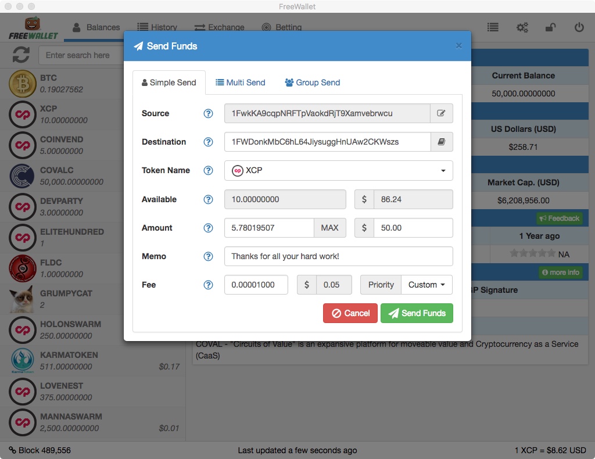Screen dimensions: 595x459
Task: Open the Custom fee priority dropdown
Action: [x=426, y=285]
